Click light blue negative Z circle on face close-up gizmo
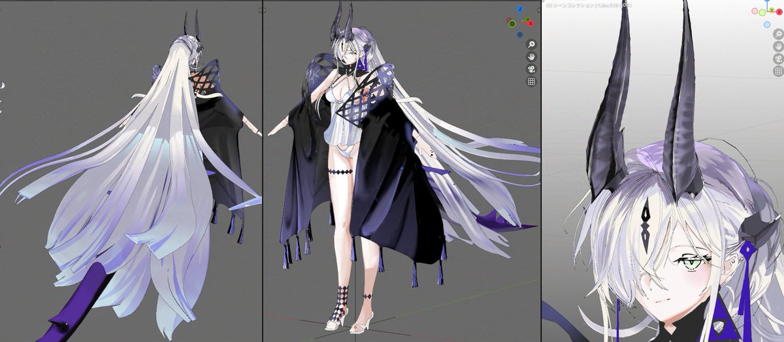Viewport: 784px width, 342px height. click(x=767, y=25)
